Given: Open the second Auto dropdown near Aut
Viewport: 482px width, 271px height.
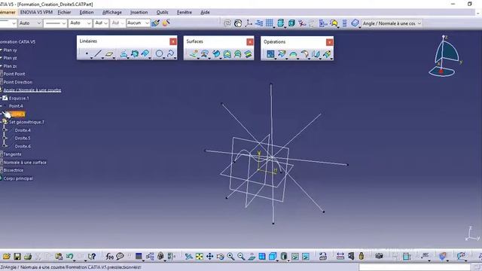Looking at the screenshot, I should [81, 23].
